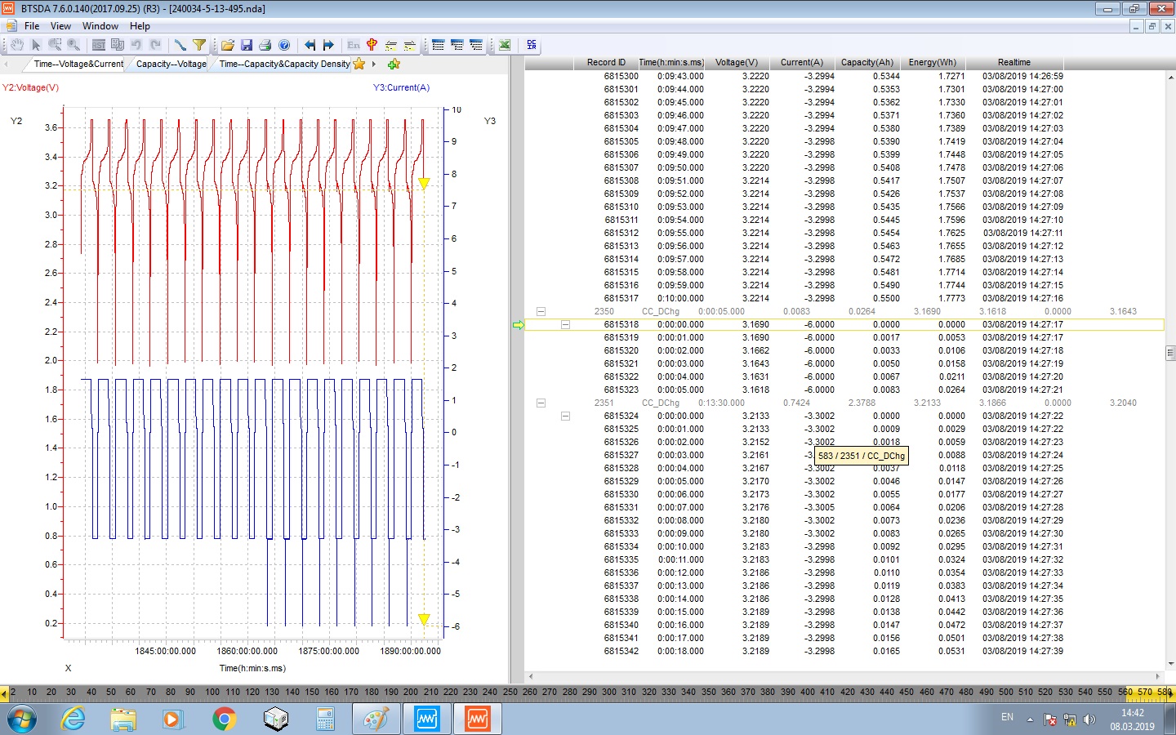Select the arrow pointer tool
This screenshot has height=735, width=1176.
point(36,45)
